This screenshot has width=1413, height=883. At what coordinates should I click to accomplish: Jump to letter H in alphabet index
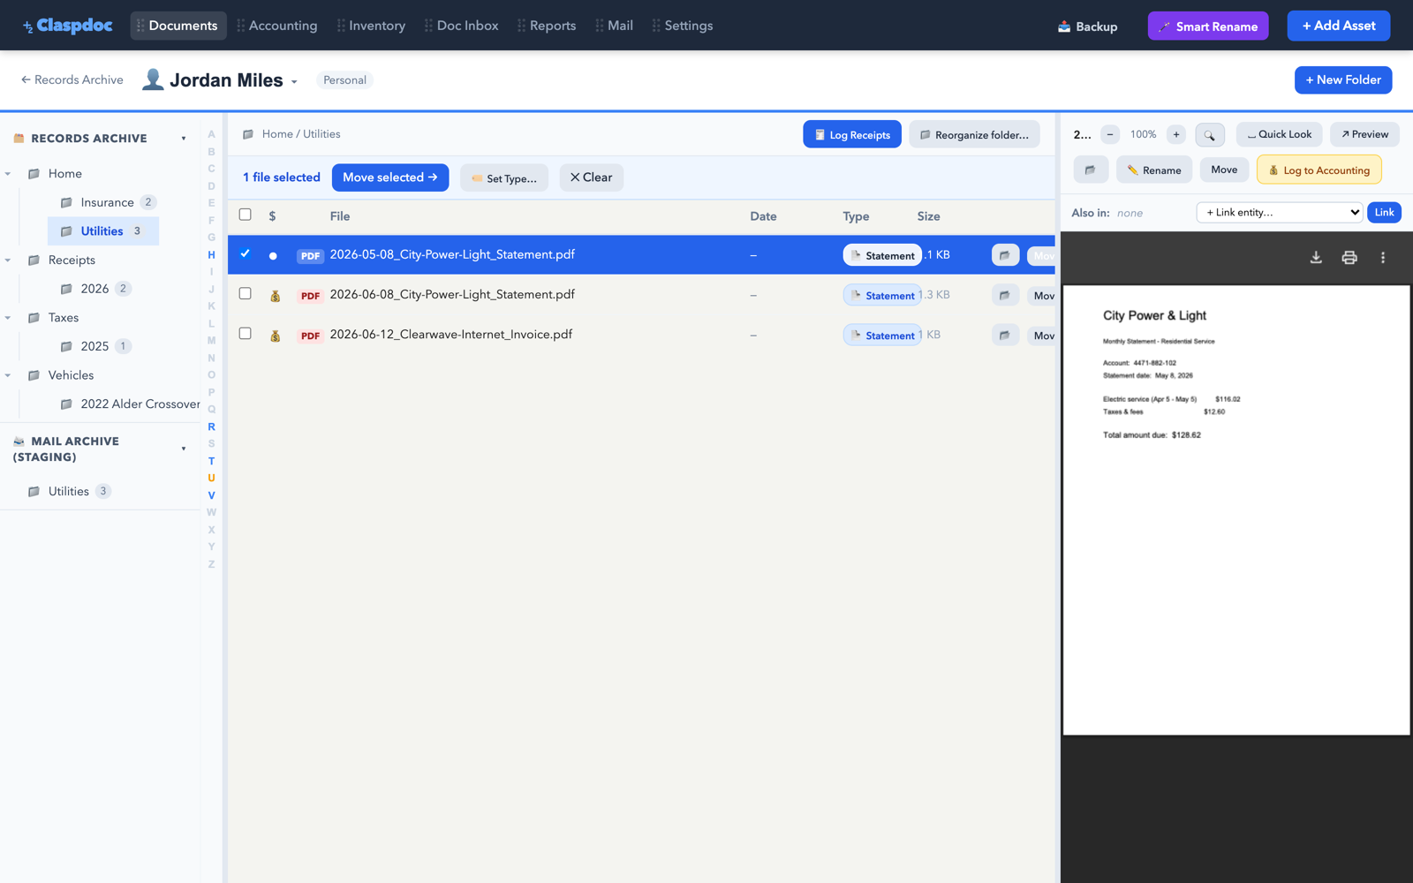pyautogui.click(x=211, y=255)
